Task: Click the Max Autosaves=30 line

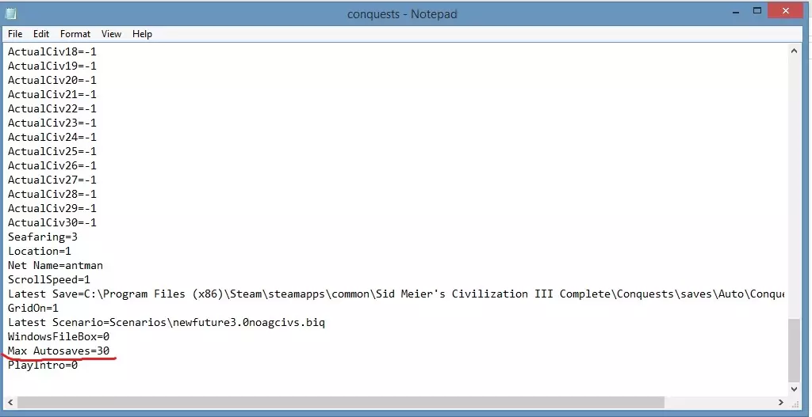Action: (59, 351)
